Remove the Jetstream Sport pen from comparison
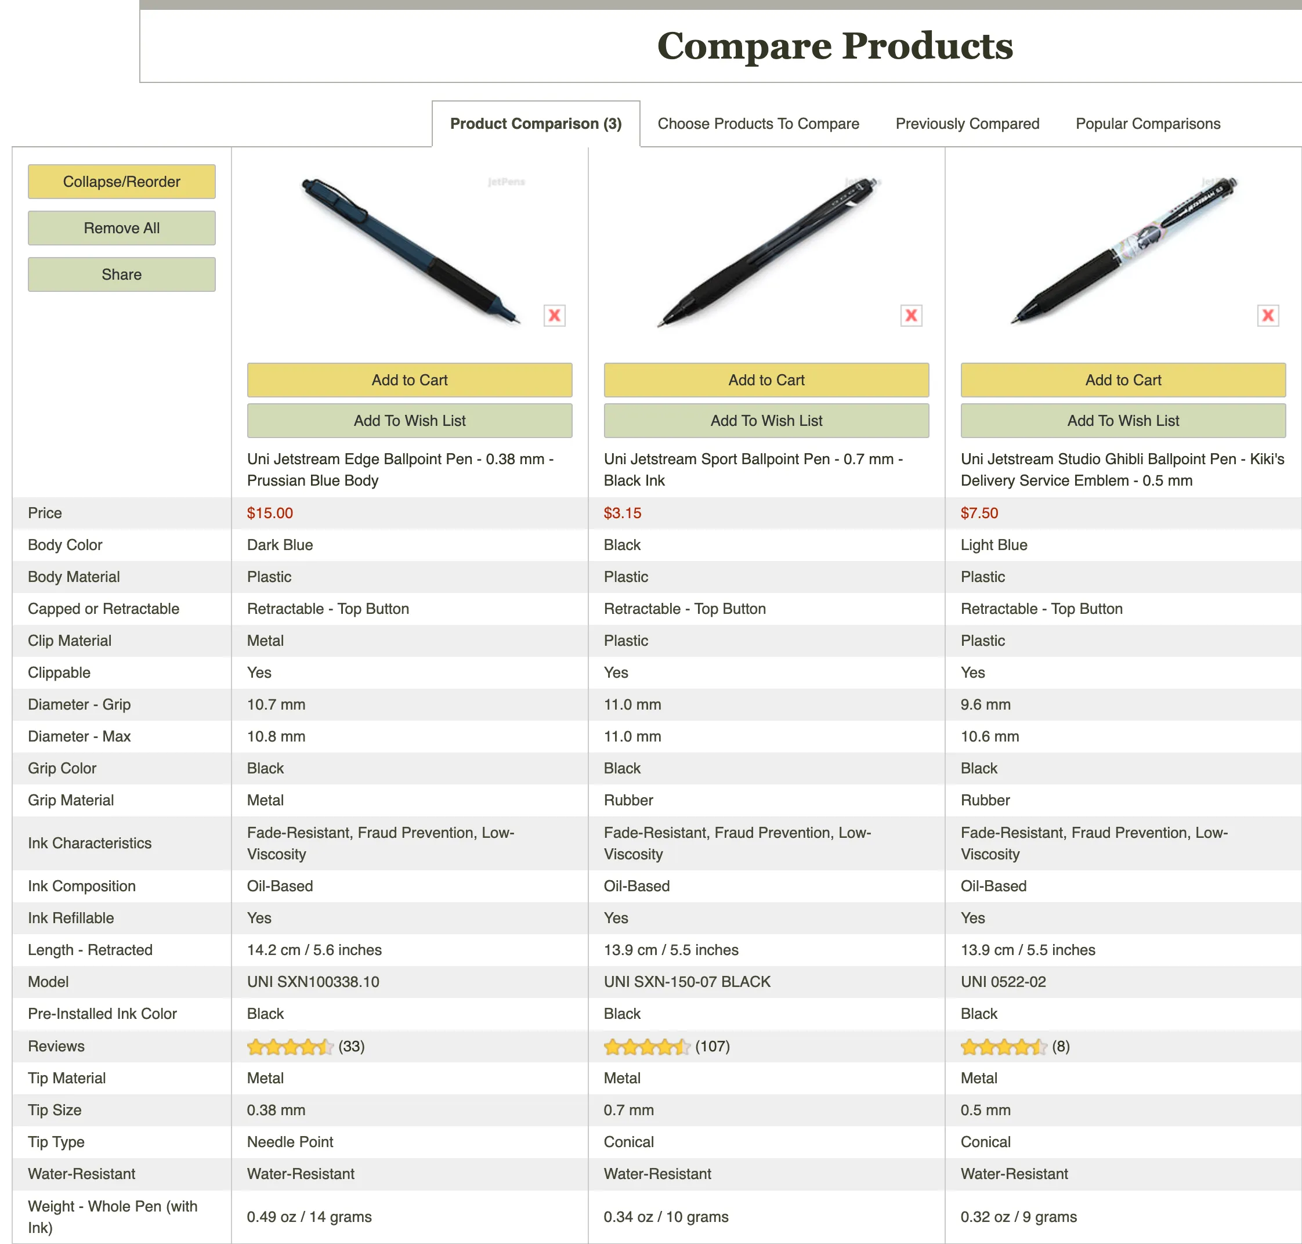Image resolution: width=1302 pixels, height=1244 pixels. [x=911, y=316]
